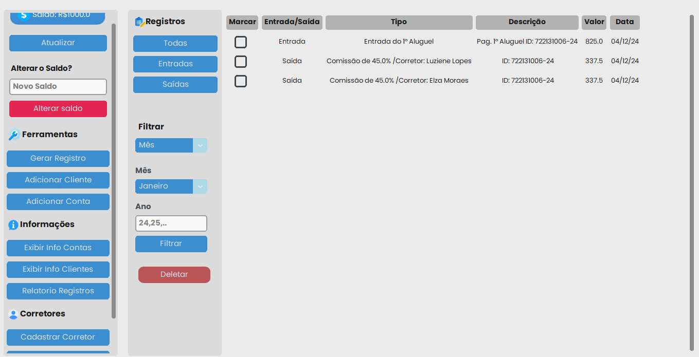Open Exibir Info Clientes
Image resolution: width=699 pixels, height=357 pixels.
coord(58,270)
